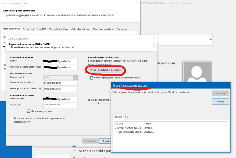
Task: Click the wizard cursor icon in Cambia account
Action: click(x=154, y=45)
